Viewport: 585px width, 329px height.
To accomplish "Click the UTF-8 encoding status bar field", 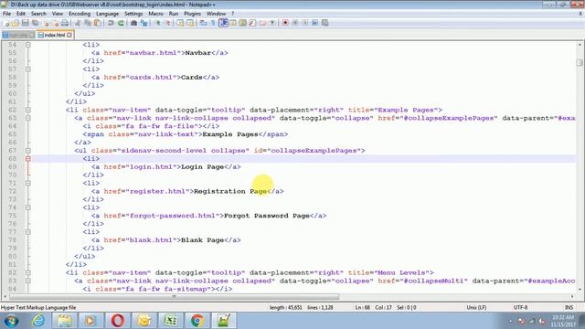I will (x=520, y=308).
